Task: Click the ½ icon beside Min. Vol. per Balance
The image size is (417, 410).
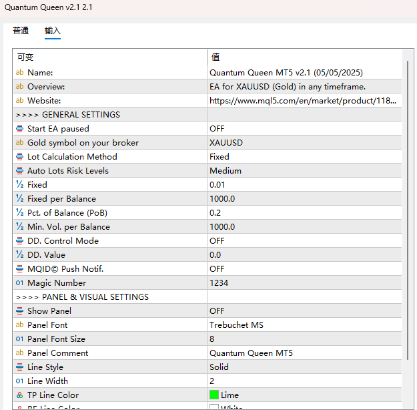Action: coord(19,226)
